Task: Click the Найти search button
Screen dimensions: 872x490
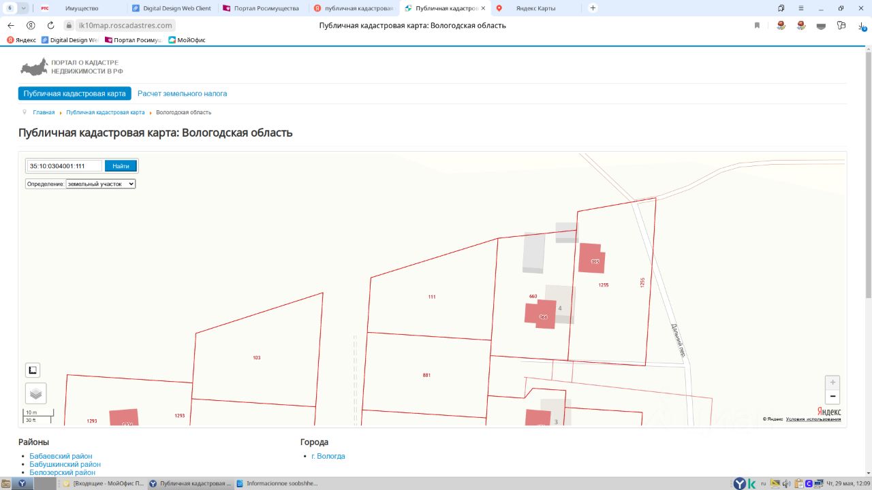Action: point(121,166)
